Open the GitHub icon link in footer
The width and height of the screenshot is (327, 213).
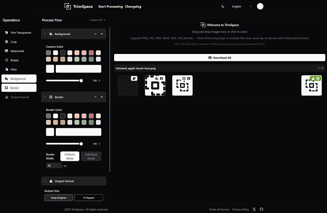coord(261,209)
